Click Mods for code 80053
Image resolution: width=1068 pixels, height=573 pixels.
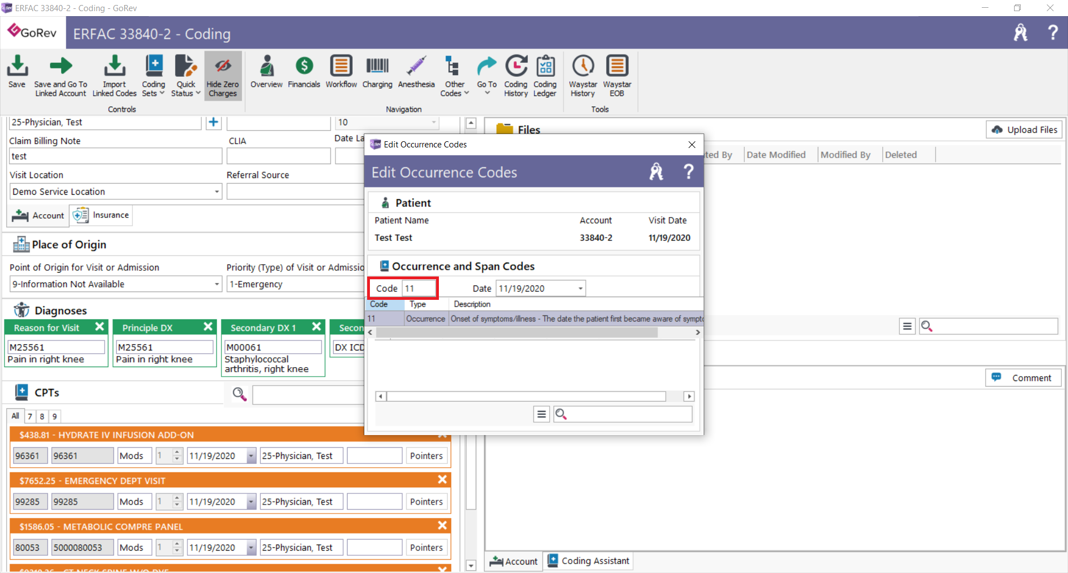(x=135, y=547)
